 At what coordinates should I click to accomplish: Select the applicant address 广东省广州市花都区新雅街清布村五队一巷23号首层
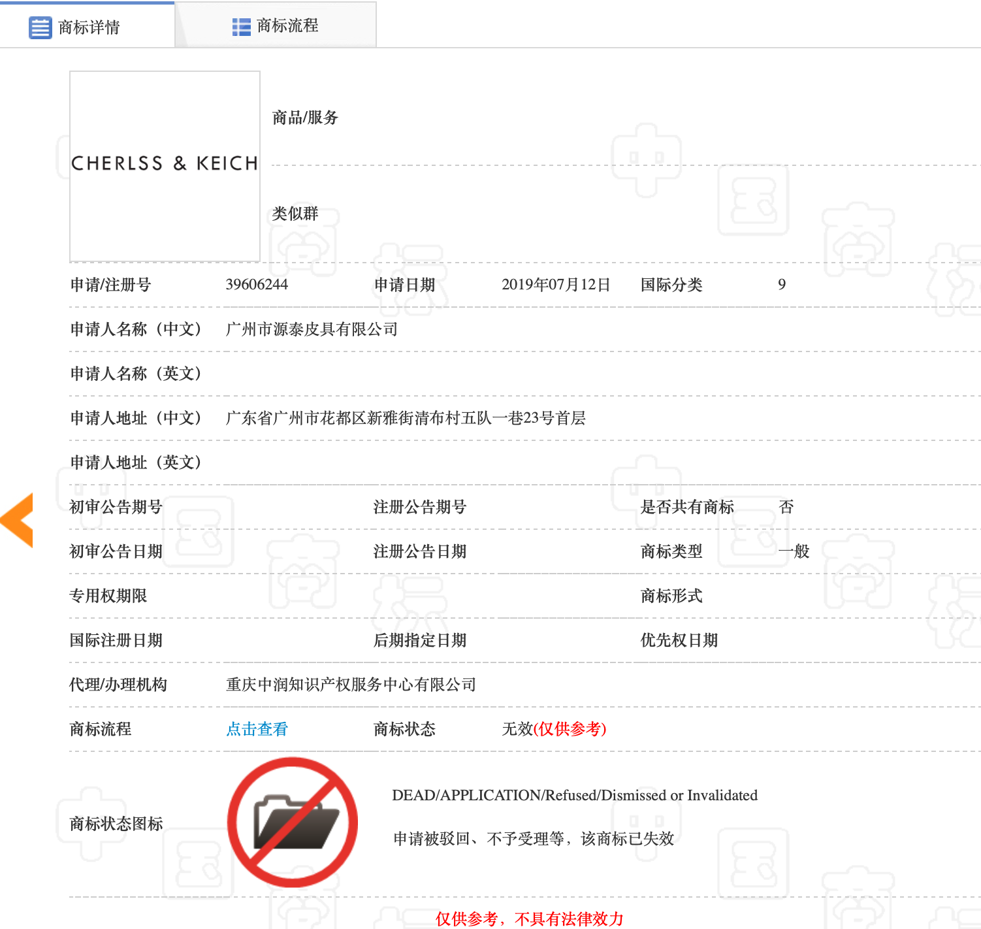point(406,418)
